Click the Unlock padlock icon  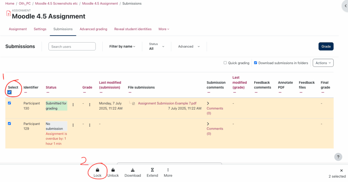point(113,170)
